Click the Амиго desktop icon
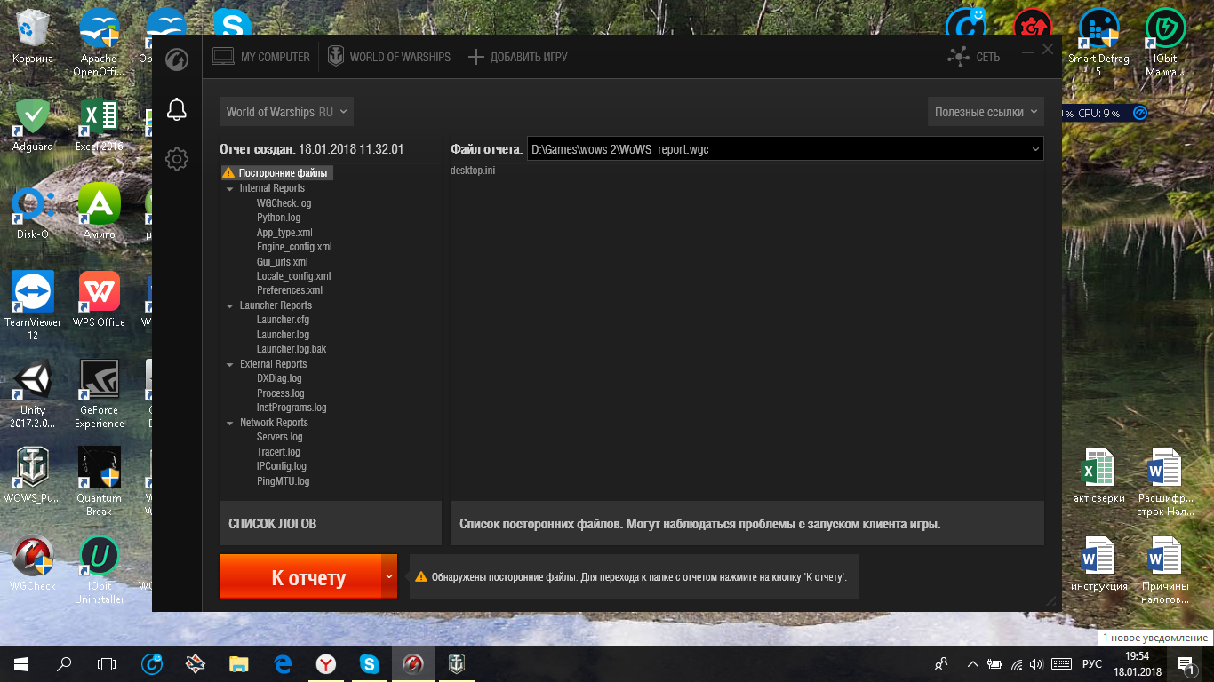Screen dimensions: 1214x682 pyautogui.click(x=100, y=212)
